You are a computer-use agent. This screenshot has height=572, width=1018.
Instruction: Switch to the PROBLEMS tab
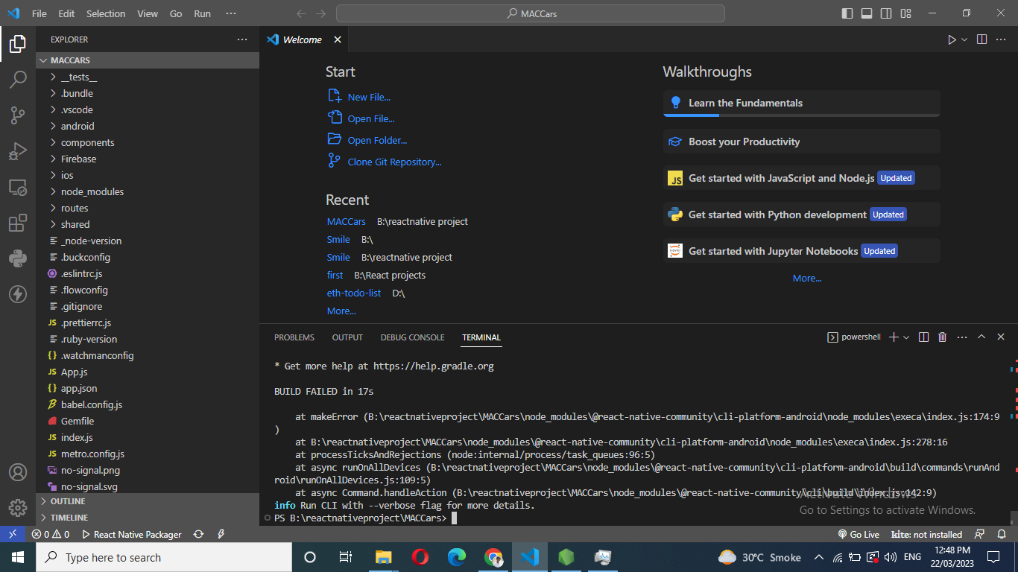click(294, 337)
